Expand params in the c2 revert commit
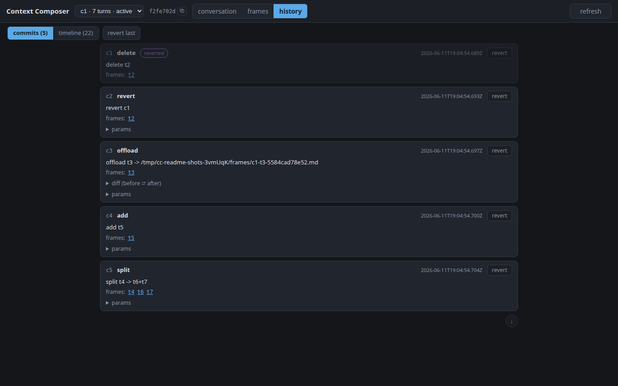The width and height of the screenshot is (618, 386). coord(119,129)
